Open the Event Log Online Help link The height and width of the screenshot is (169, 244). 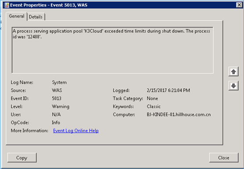click(x=76, y=131)
